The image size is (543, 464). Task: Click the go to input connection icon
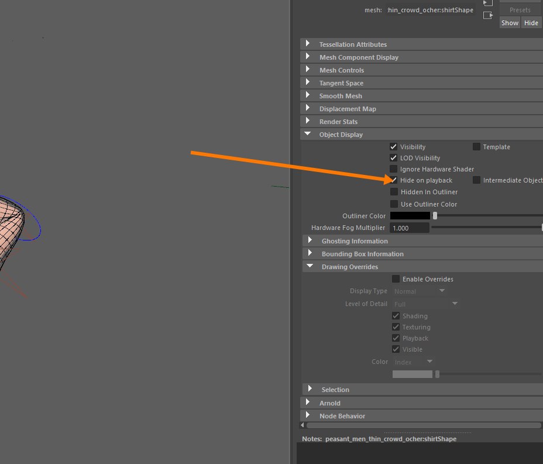487,3
